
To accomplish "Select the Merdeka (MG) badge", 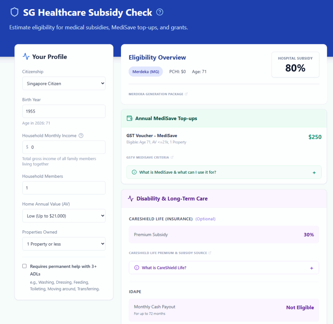I will pyautogui.click(x=146, y=71).
